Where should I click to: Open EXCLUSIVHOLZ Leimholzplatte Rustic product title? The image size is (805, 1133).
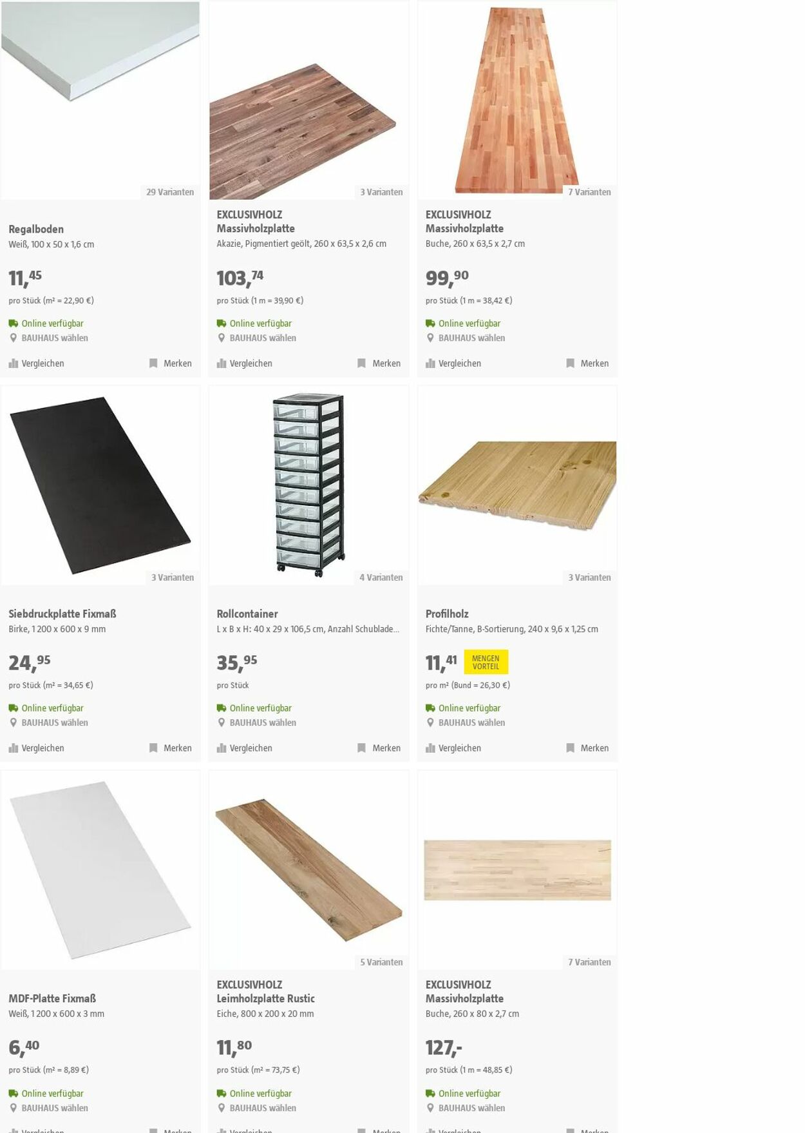tap(265, 992)
